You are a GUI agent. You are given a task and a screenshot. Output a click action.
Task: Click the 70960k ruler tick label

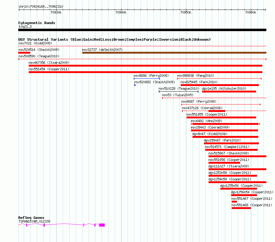251,12
